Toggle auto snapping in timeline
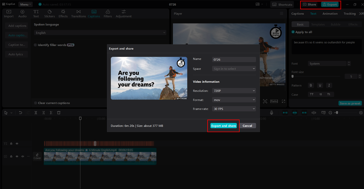 tap(295, 112)
